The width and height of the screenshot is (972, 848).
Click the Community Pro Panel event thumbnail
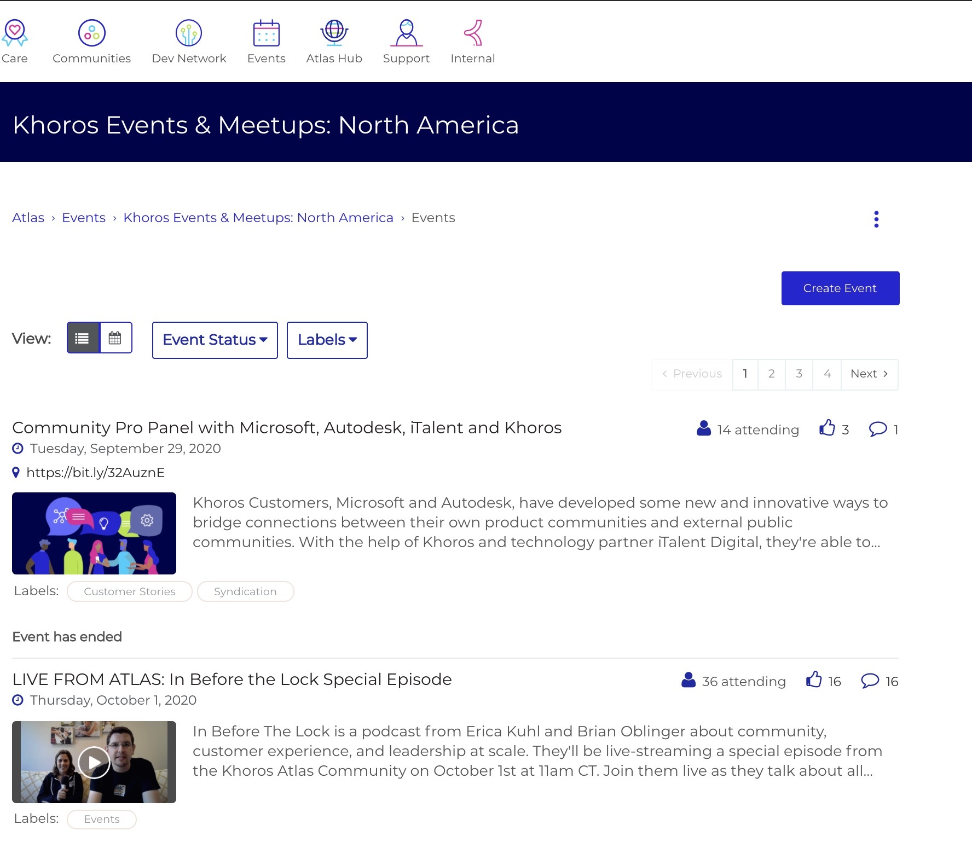click(x=94, y=533)
